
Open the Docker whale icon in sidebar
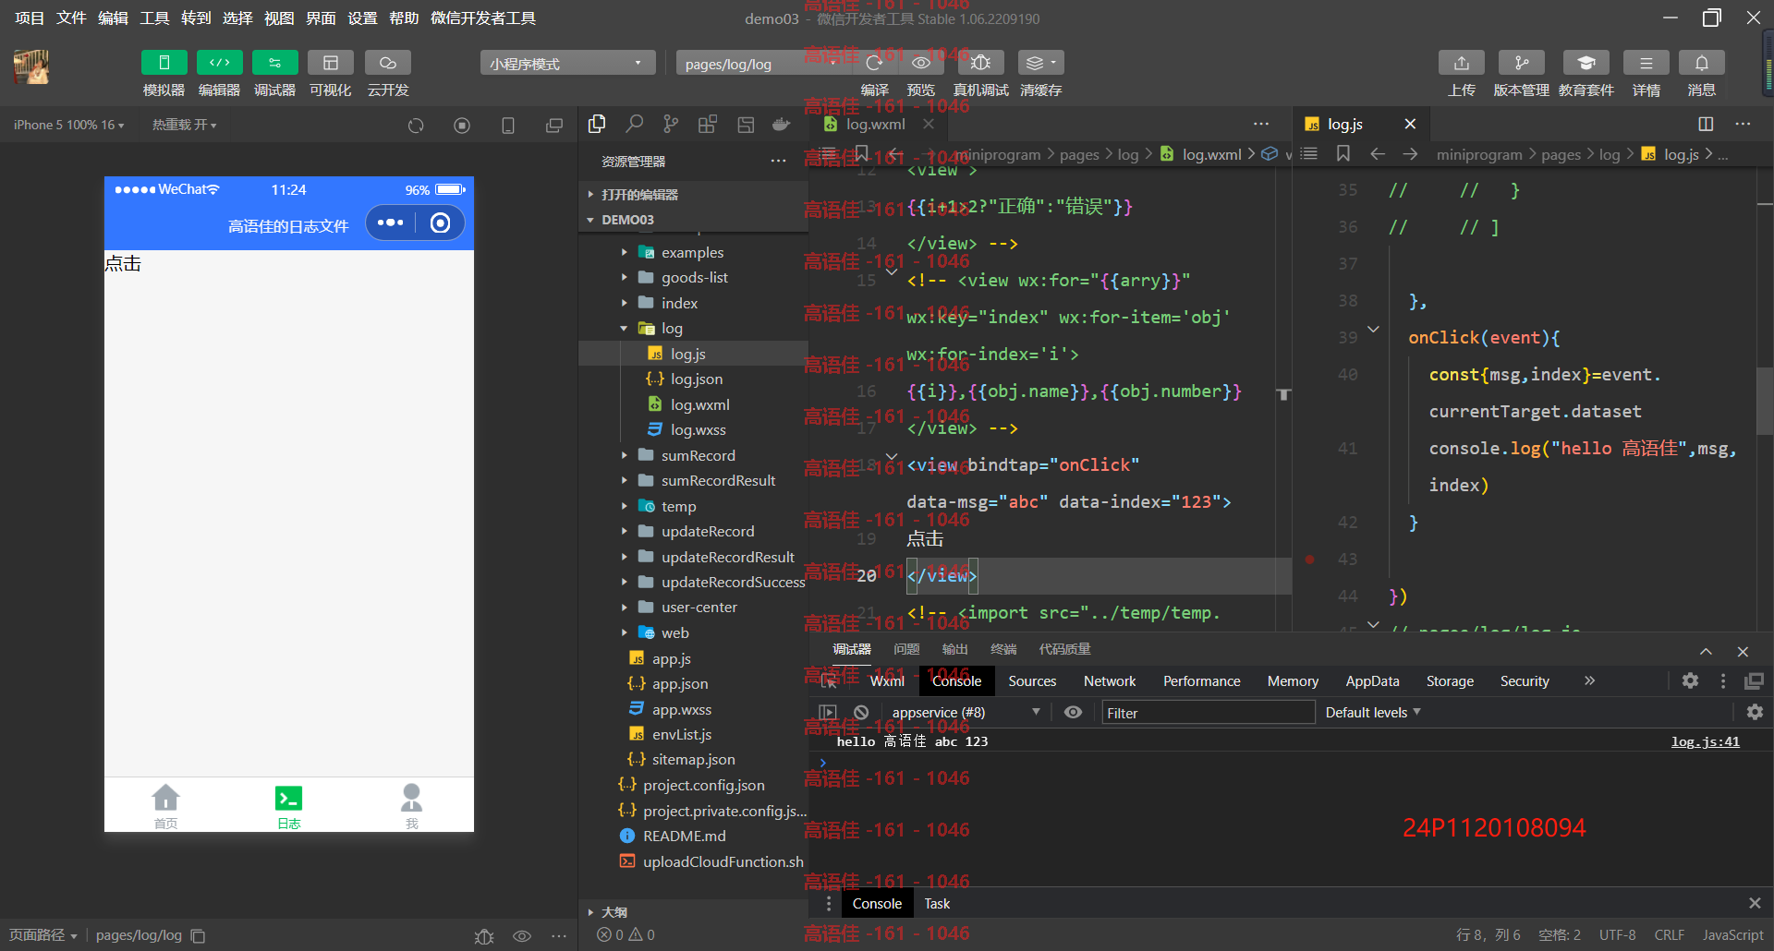click(782, 125)
